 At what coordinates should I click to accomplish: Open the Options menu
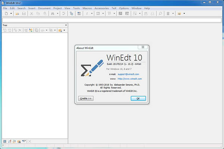coord(124,8)
